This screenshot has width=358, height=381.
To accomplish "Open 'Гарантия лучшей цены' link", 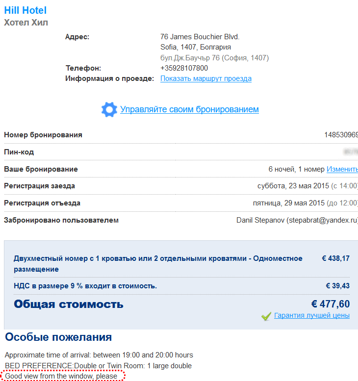I will coord(312,315).
